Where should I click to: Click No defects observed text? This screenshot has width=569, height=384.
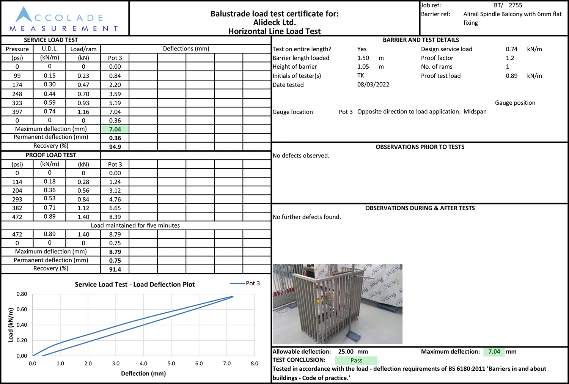pos(301,156)
